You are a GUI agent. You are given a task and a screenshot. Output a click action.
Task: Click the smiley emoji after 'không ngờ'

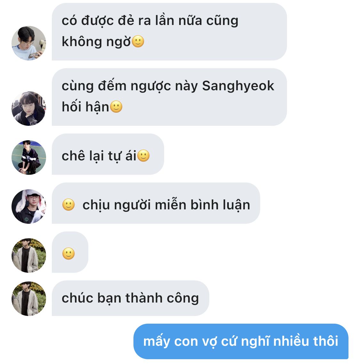[138, 42]
